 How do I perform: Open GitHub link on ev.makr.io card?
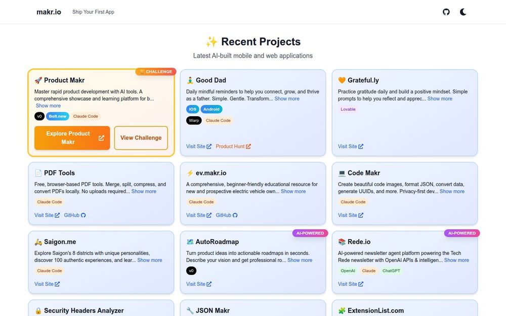pyautogui.click(x=227, y=215)
